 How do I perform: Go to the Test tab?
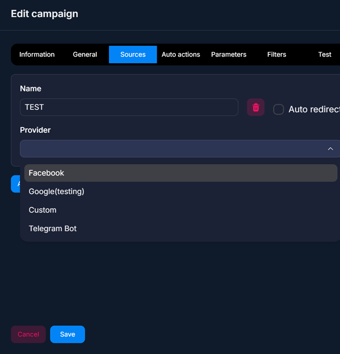coord(325,55)
